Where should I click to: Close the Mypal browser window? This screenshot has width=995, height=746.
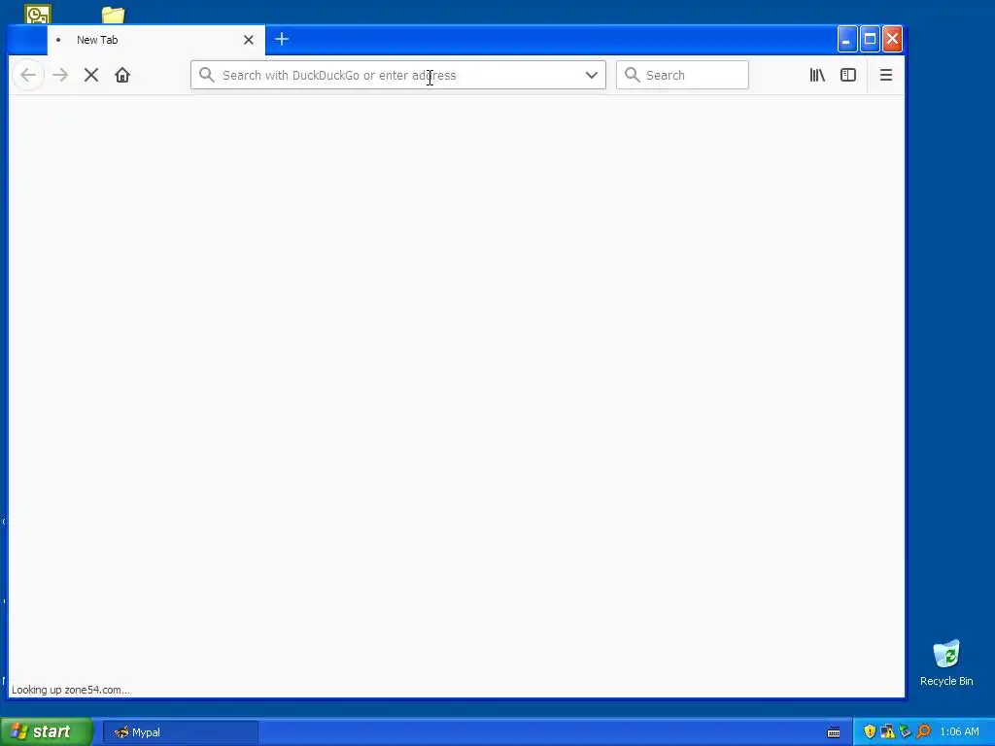[892, 39]
